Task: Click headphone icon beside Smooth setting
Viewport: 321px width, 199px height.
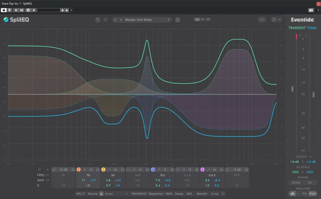Action: coord(223,194)
